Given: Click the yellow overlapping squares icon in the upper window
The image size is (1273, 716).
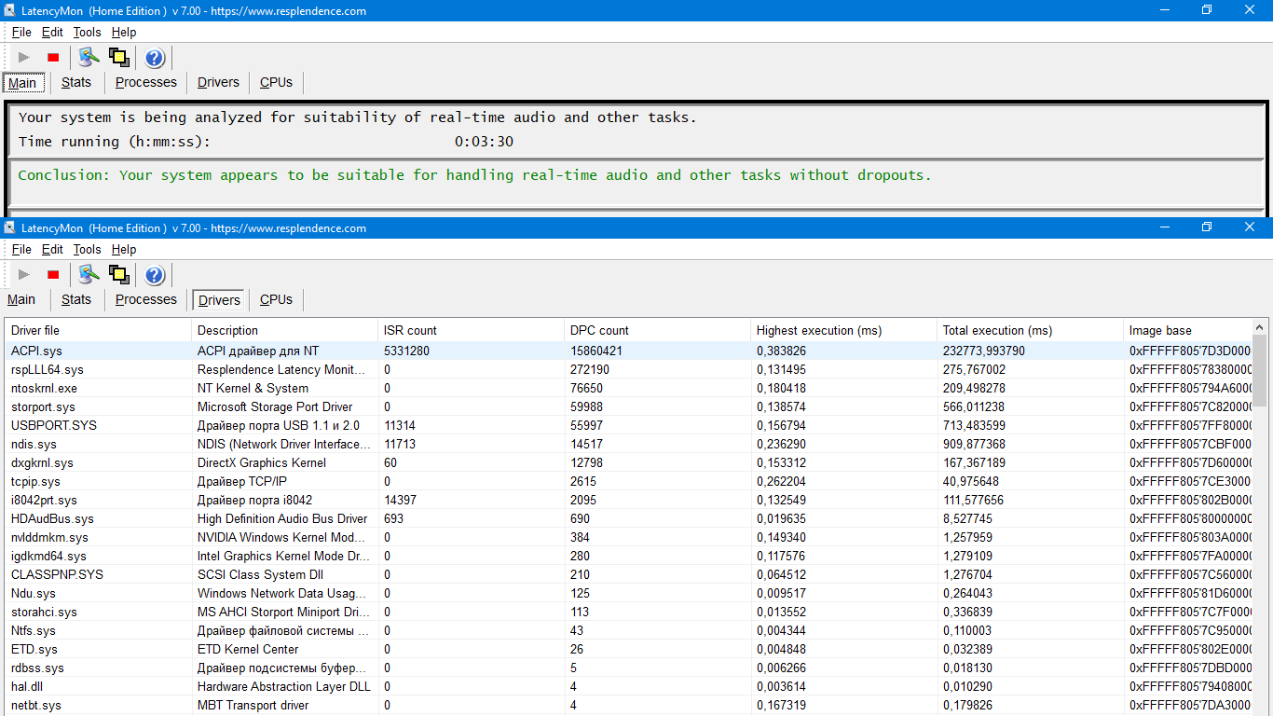Looking at the screenshot, I should pos(118,58).
